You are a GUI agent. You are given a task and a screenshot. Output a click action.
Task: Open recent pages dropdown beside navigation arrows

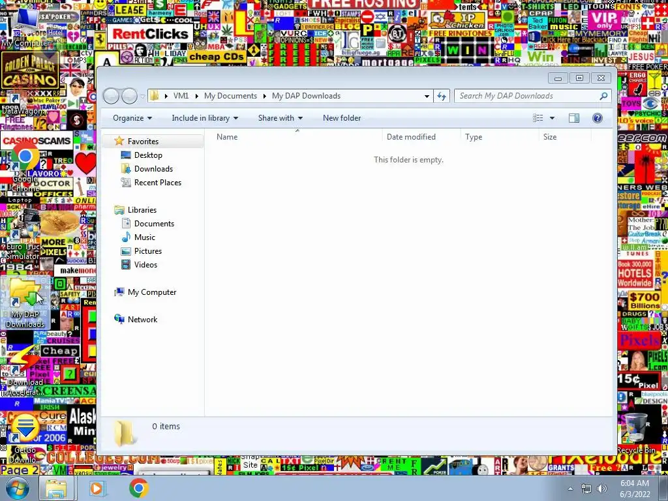[142, 97]
